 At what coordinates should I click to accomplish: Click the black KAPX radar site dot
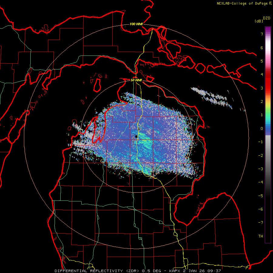pos(136,137)
